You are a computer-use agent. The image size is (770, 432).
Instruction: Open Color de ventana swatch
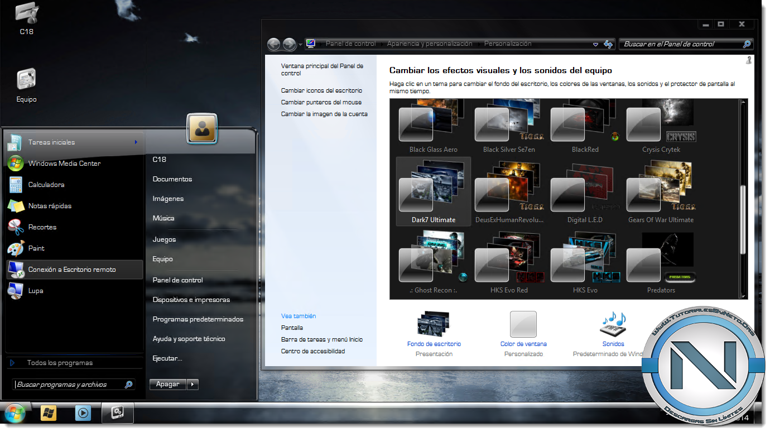pyautogui.click(x=523, y=324)
